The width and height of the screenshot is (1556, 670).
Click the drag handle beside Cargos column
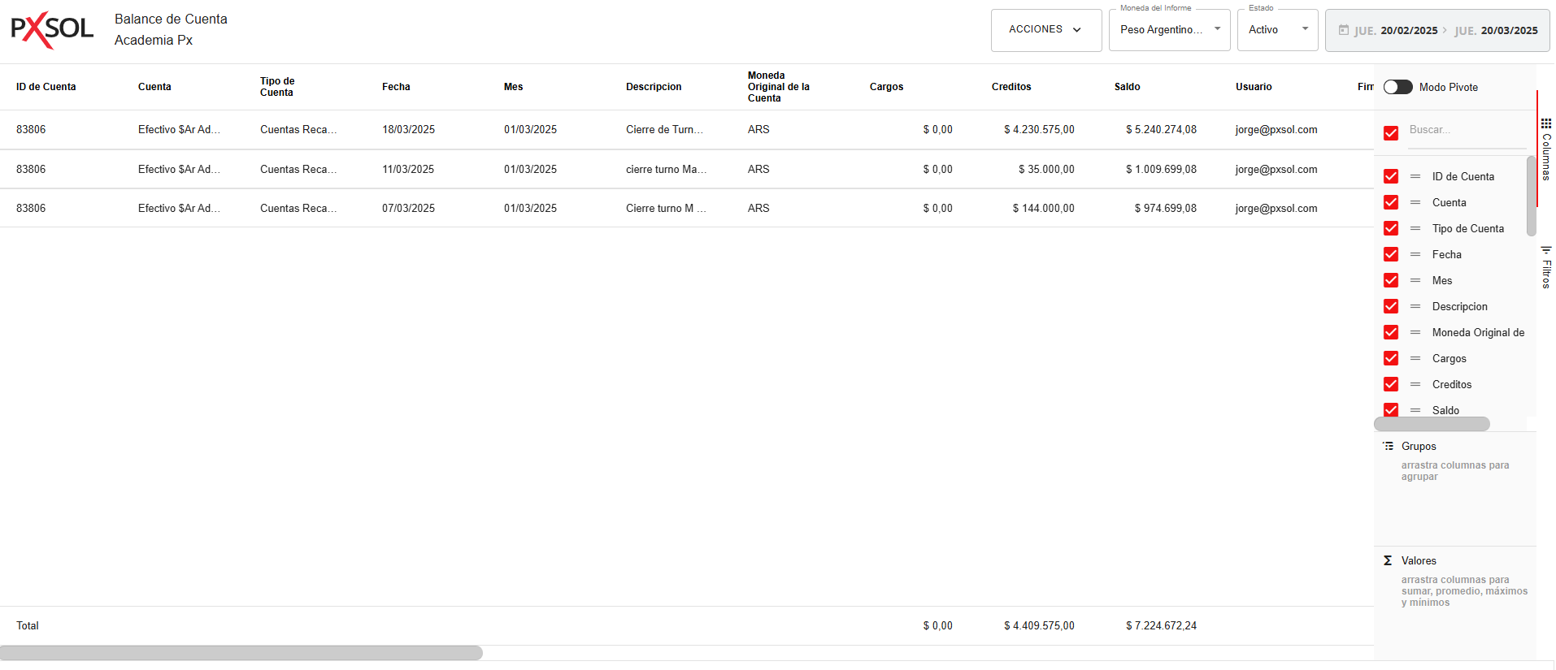pyautogui.click(x=1415, y=358)
